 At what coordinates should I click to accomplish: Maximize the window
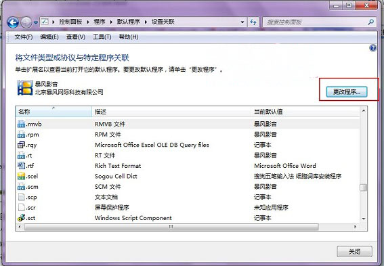click(x=349, y=5)
